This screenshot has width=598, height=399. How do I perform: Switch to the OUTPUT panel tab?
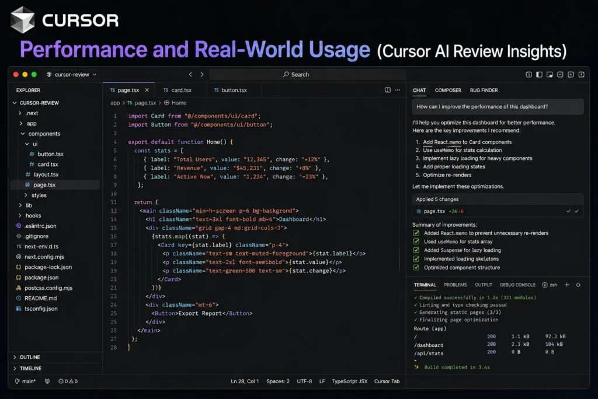pyautogui.click(x=483, y=285)
